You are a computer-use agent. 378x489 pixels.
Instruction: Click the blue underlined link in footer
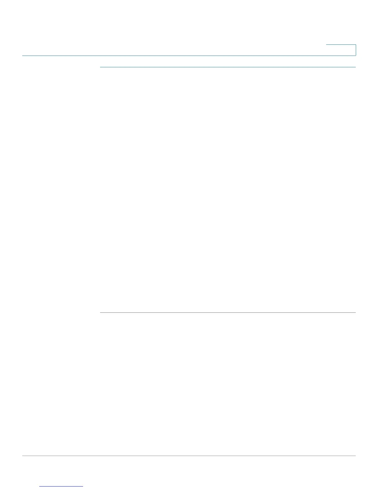[61, 487]
